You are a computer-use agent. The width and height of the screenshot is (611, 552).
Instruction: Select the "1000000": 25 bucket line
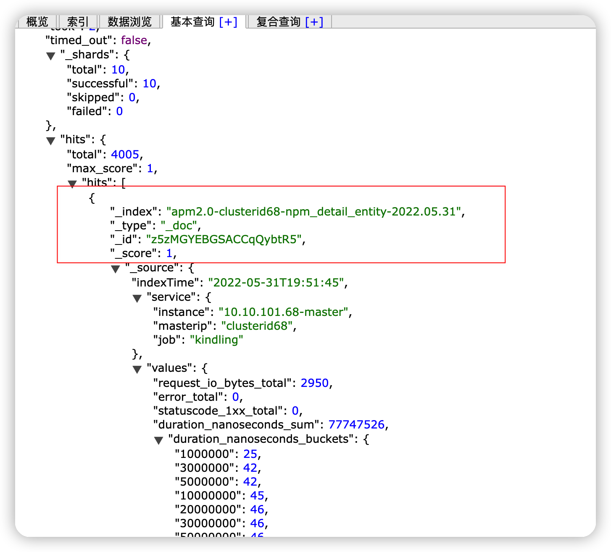tap(218, 454)
